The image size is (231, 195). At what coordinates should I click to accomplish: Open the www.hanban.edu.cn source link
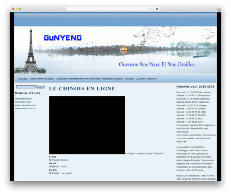25,108
